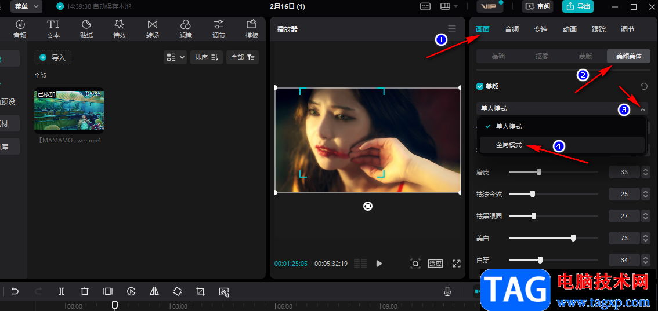The image size is (658, 311).
Task: Adjust the 祛法令纹 value stepper showing 25
Action: pyautogui.click(x=646, y=194)
